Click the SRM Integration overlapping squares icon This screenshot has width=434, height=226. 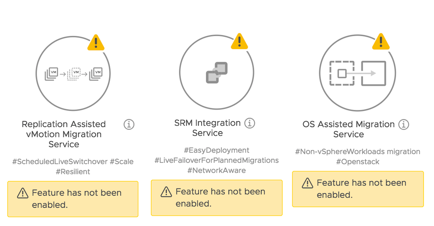[x=217, y=73]
